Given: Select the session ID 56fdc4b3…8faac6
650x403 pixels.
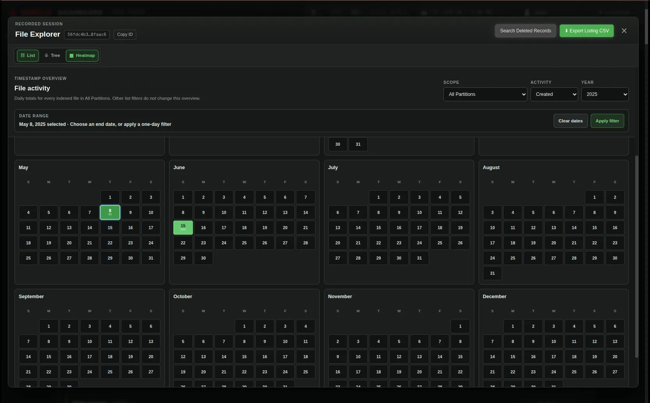Looking at the screenshot, I should coord(87,34).
